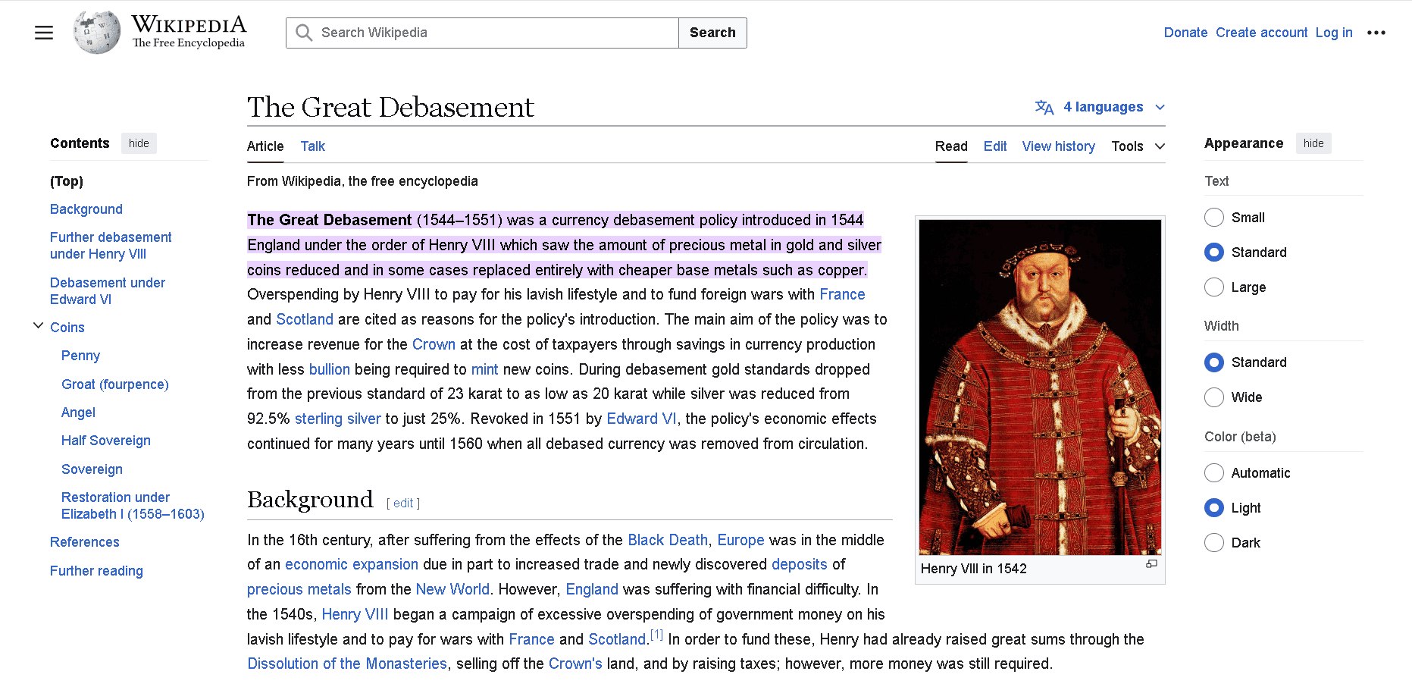
Task: Open the main menu hamburger icon
Action: (44, 33)
